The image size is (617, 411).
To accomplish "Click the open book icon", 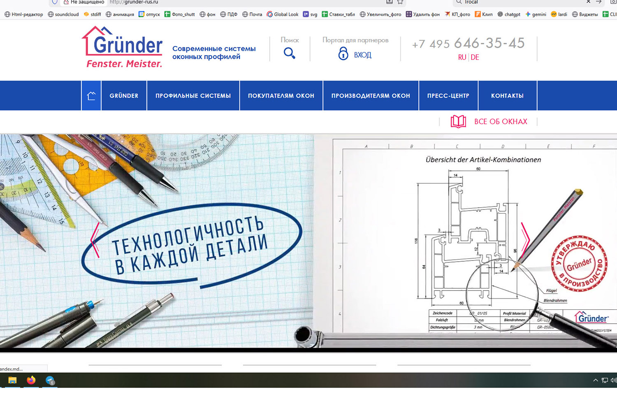I will [x=458, y=121].
